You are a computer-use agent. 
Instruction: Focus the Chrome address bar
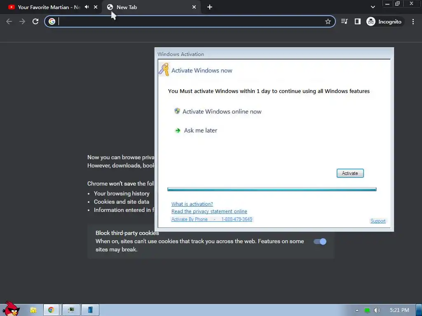click(x=190, y=21)
